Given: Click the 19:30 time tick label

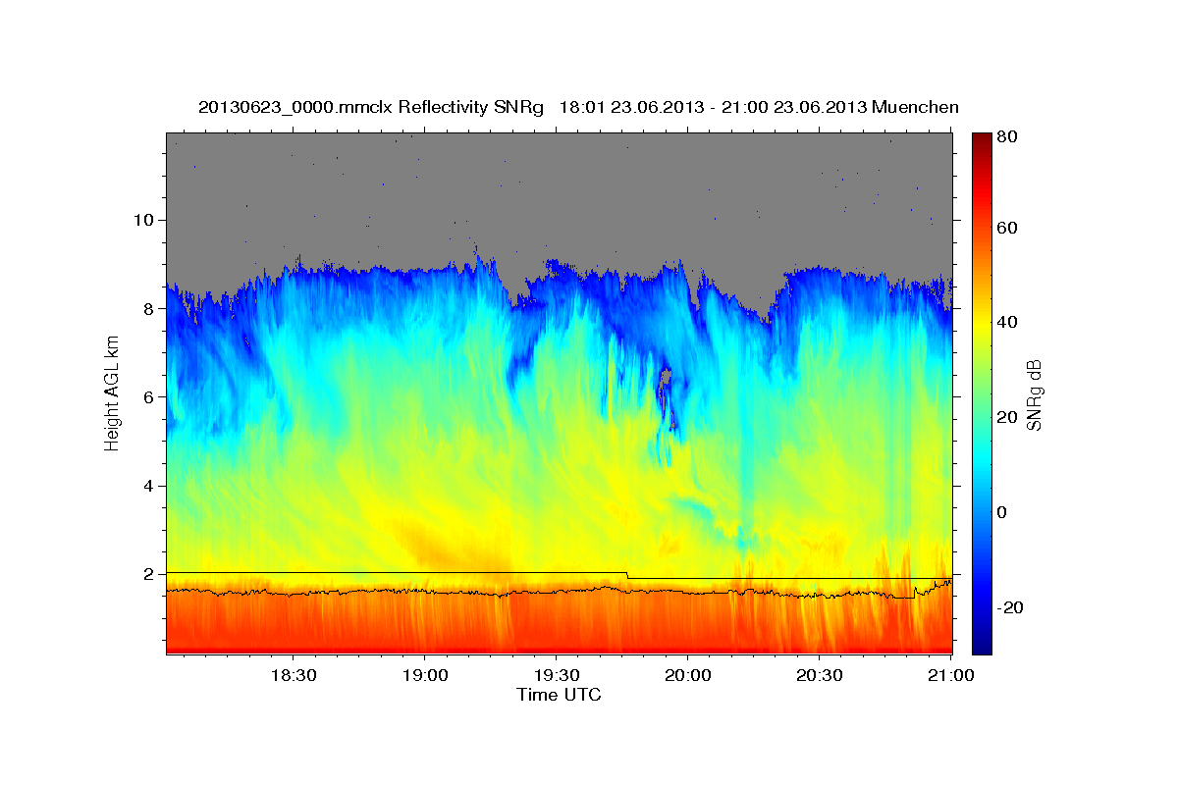Looking at the screenshot, I should (557, 676).
